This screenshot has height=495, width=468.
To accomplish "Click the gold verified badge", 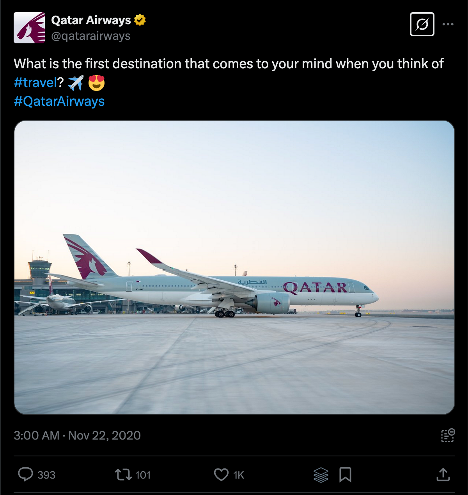I will point(140,20).
